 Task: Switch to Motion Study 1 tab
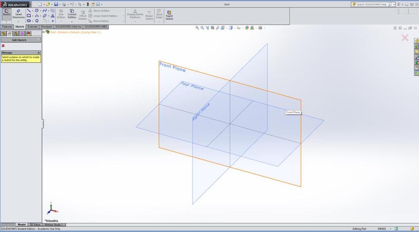(54, 225)
